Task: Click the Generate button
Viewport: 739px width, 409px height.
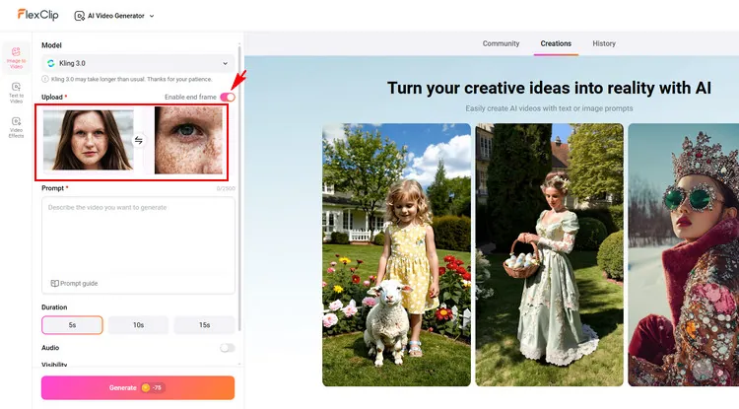Action: tap(138, 387)
